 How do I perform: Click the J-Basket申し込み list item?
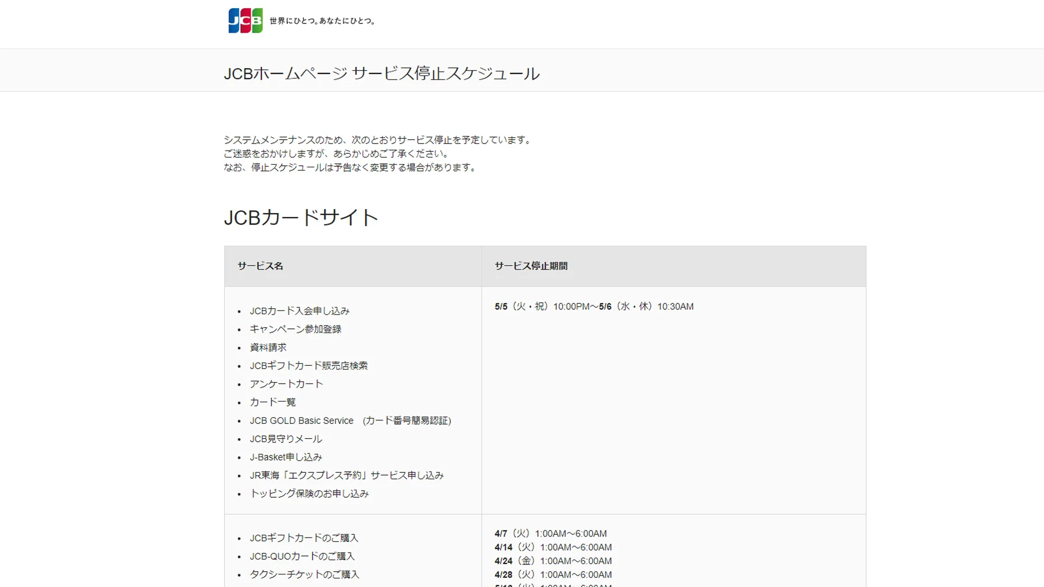[286, 457]
